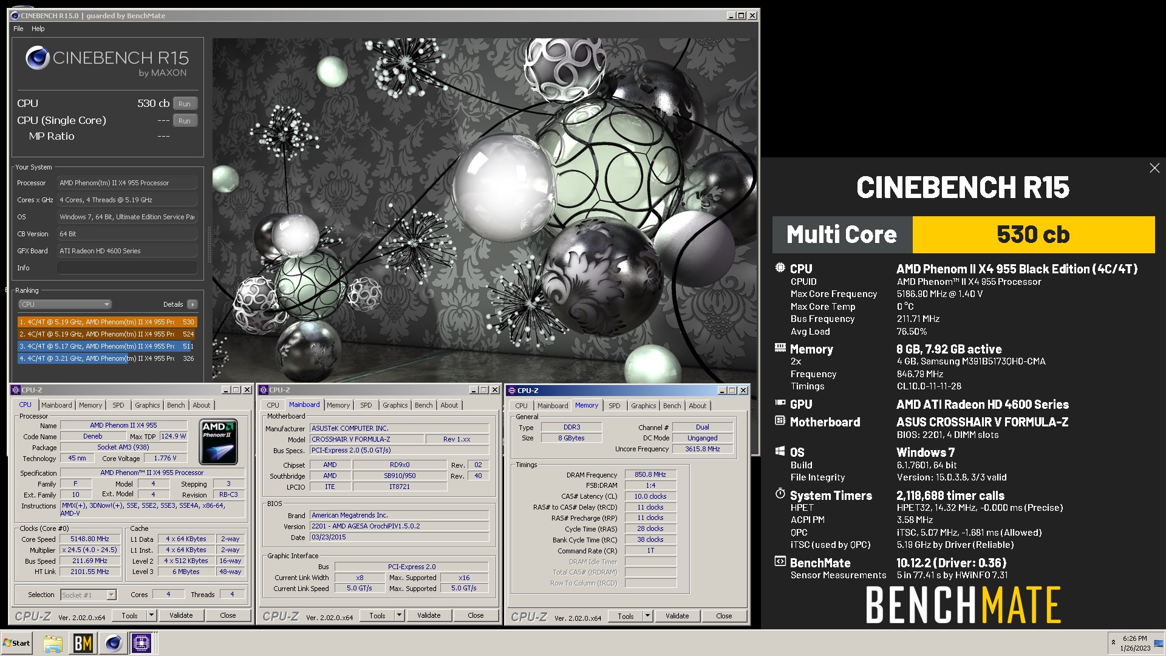Open the CPU ranking dropdown
1166x656 pixels.
tap(65, 304)
